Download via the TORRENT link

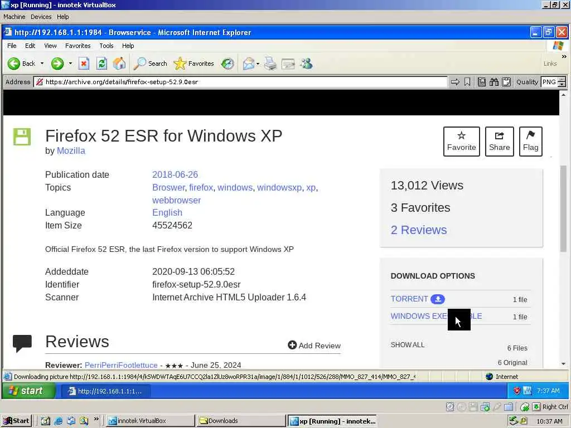(x=409, y=299)
